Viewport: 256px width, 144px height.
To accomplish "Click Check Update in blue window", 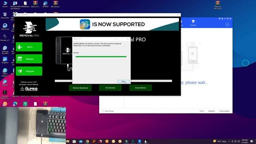I will click(224, 111).
